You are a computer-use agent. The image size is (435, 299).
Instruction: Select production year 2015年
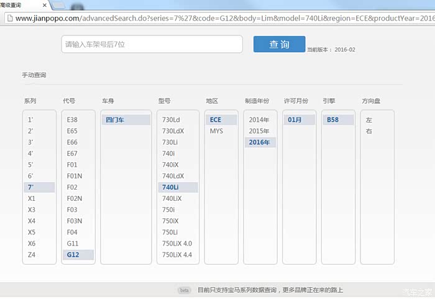(x=259, y=131)
